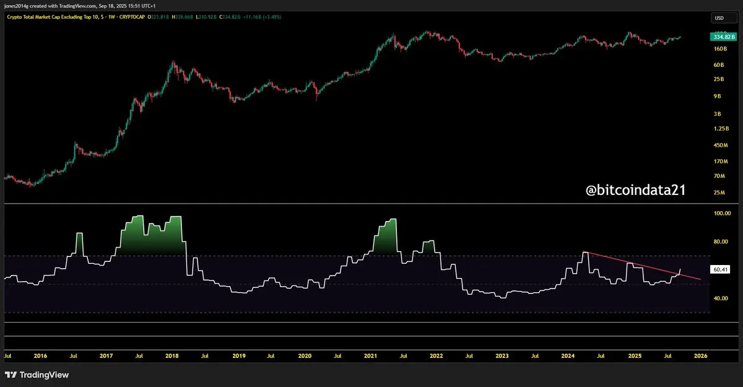Click the 3B price axis label

coord(718,114)
